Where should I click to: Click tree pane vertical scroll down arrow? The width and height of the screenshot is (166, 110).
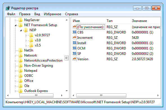coord(67,91)
